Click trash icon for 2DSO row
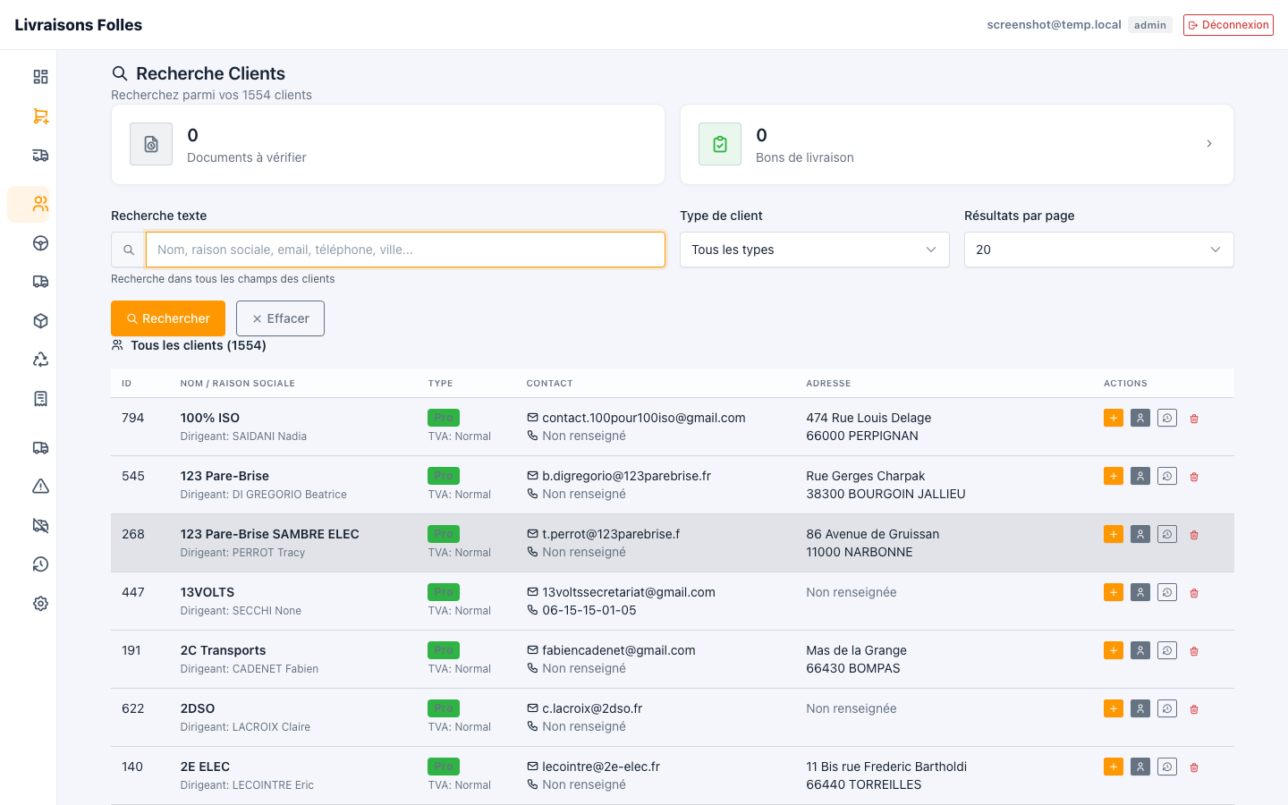 pyautogui.click(x=1194, y=709)
